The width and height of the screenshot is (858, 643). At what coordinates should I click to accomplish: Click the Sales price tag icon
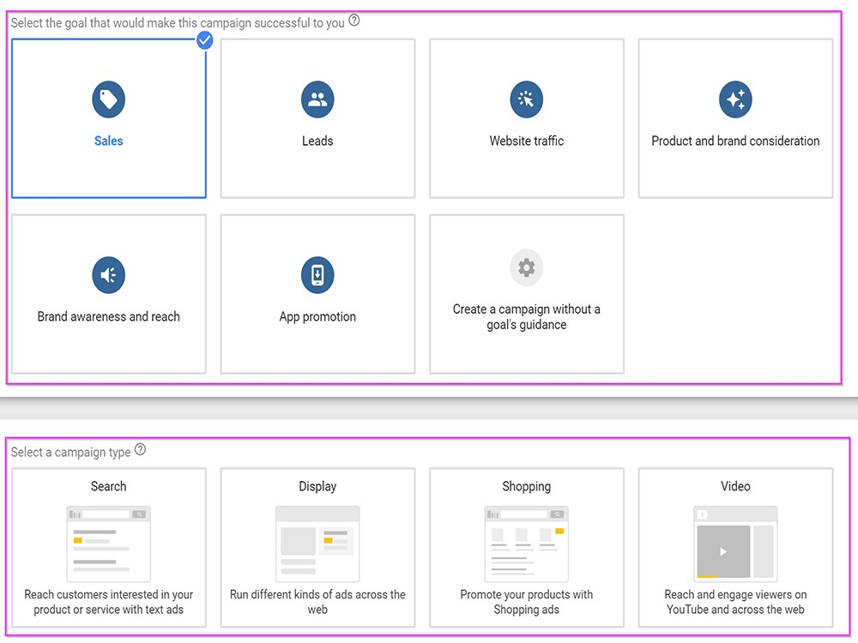[108, 99]
